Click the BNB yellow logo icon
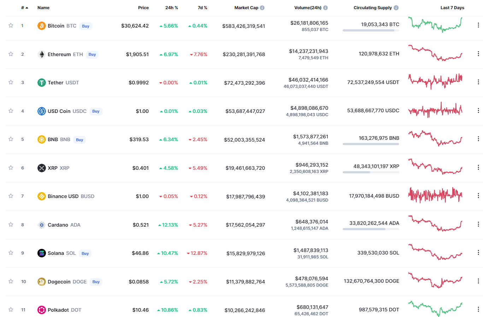Image resolution: width=483 pixels, height=317 pixels. 42,139
